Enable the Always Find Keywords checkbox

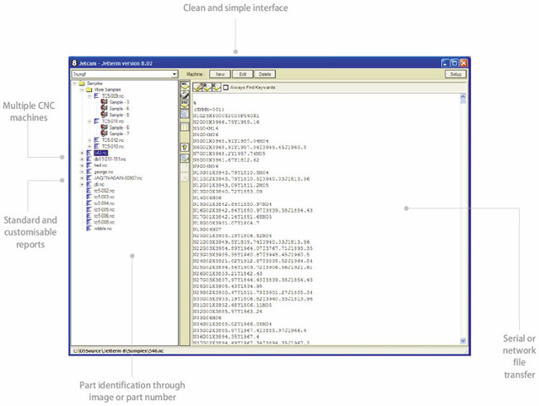(226, 87)
